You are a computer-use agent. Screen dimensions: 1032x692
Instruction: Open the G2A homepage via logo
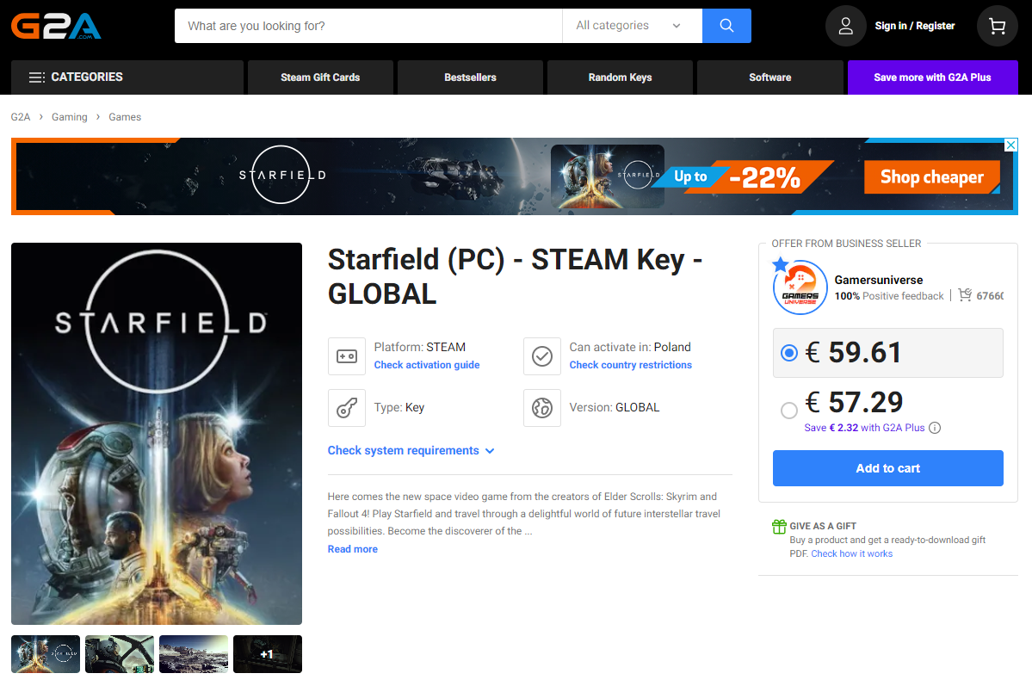pos(56,25)
